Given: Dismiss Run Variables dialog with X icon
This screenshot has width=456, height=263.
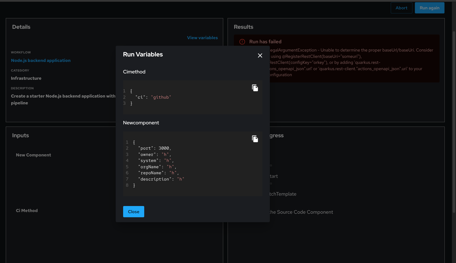Looking at the screenshot, I should 260,56.
